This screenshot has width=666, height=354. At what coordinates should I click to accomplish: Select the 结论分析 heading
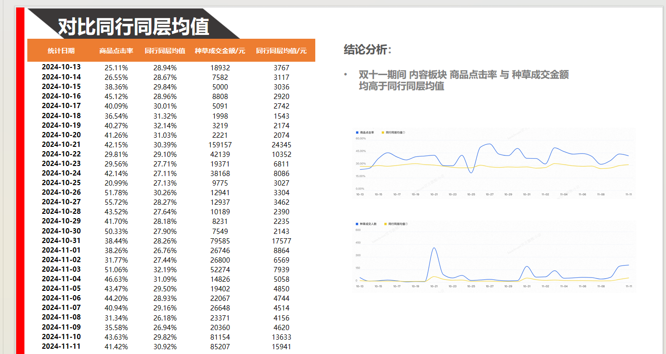(x=367, y=49)
